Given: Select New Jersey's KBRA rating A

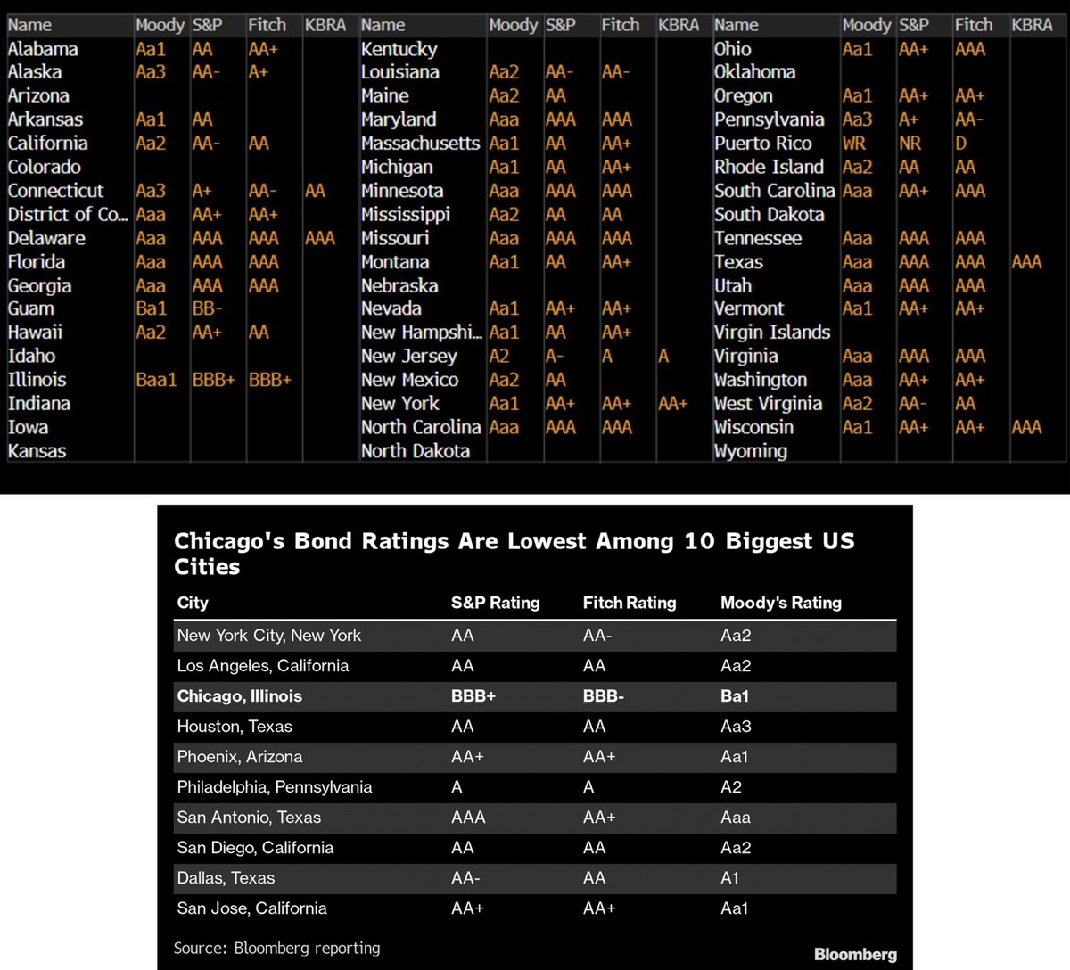Looking at the screenshot, I should click(663, 356).
